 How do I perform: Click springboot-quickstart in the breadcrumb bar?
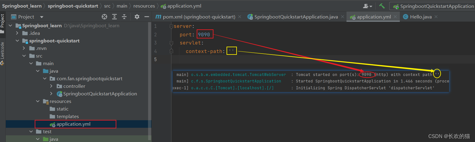pyautogui.click(x=73, y=6)
